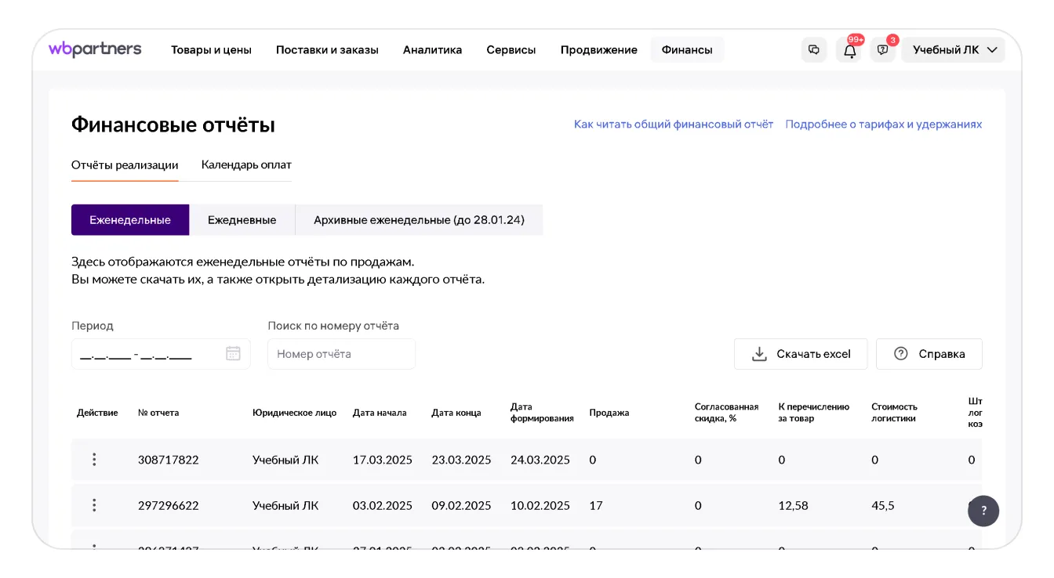Screen dimensions: 1054x578
Task: Click formation date 24.03.2025
Action: [540, 460]
